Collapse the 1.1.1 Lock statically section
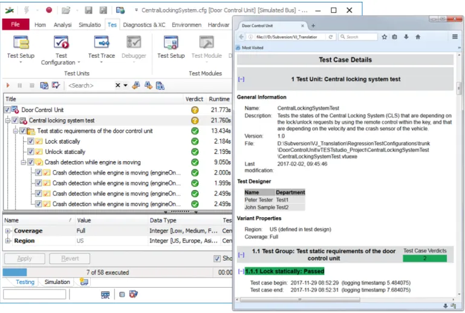 coord(241,271)
